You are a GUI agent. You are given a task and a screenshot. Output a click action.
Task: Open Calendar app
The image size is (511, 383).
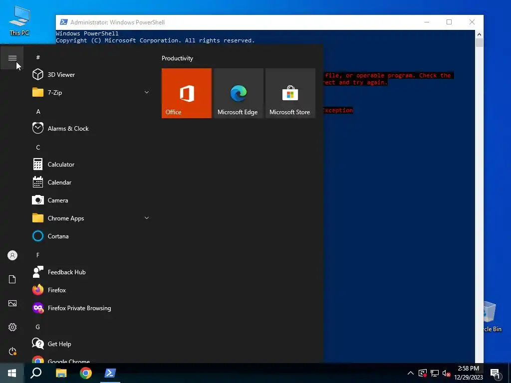click(91, 183)
